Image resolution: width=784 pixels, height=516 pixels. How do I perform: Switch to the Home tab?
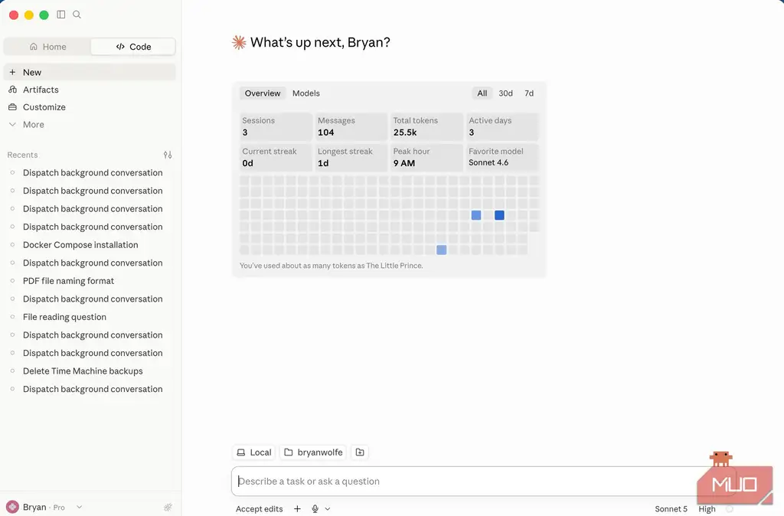pos(47,47)
